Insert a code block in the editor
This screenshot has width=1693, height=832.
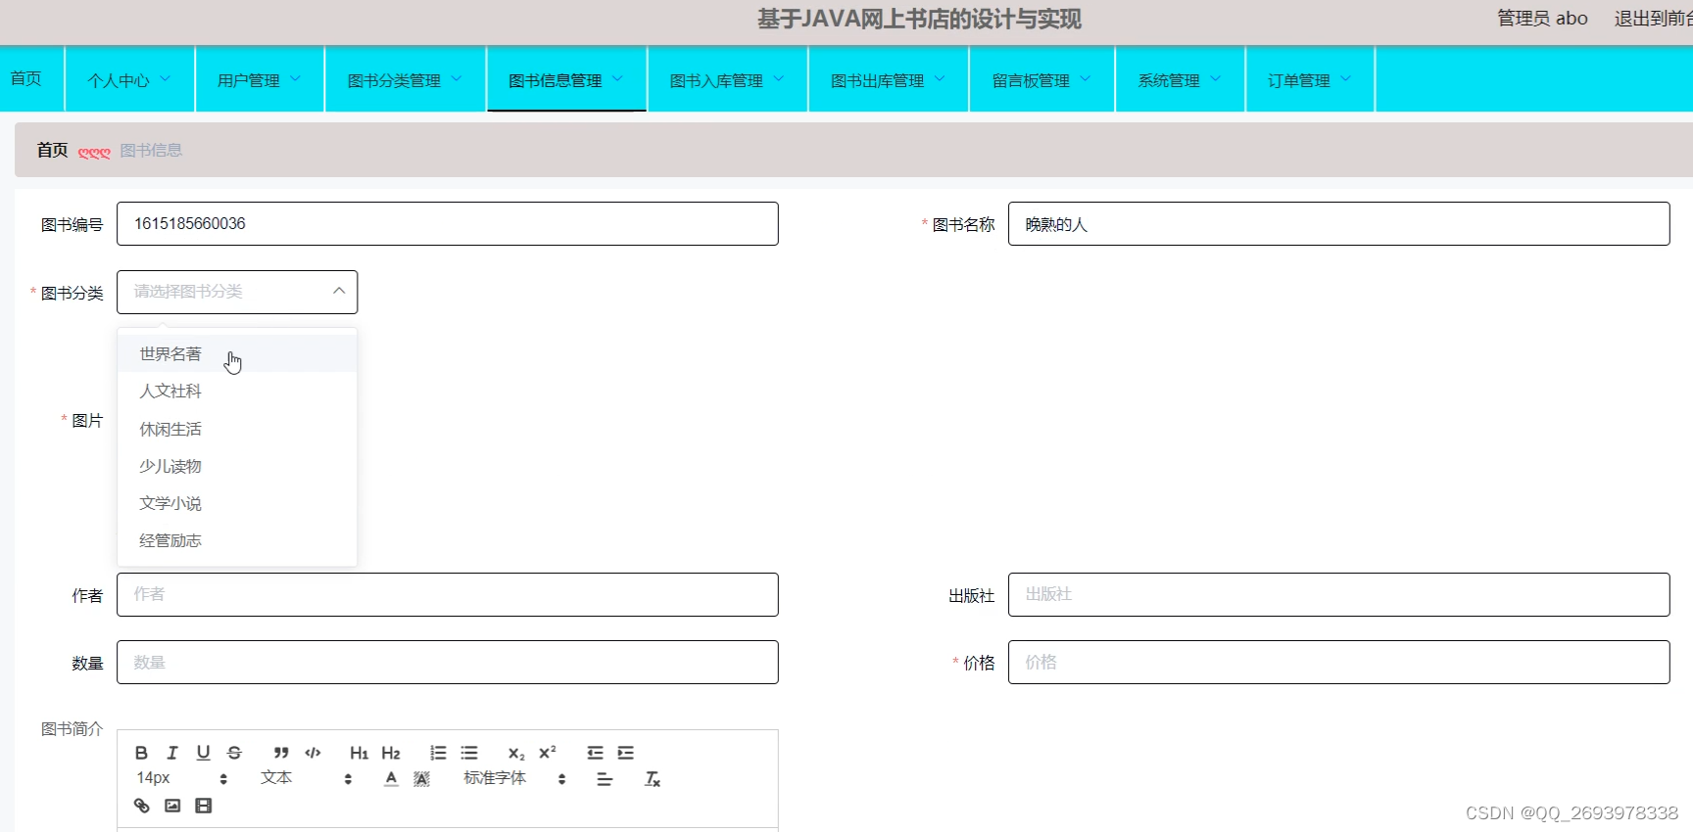[313, 753]
